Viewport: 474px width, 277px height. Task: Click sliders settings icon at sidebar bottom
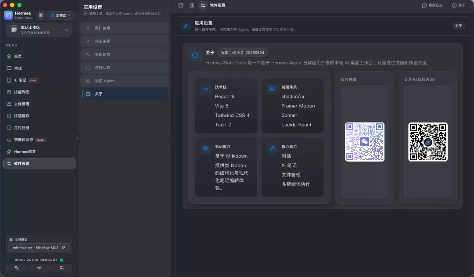pos(62,268)
